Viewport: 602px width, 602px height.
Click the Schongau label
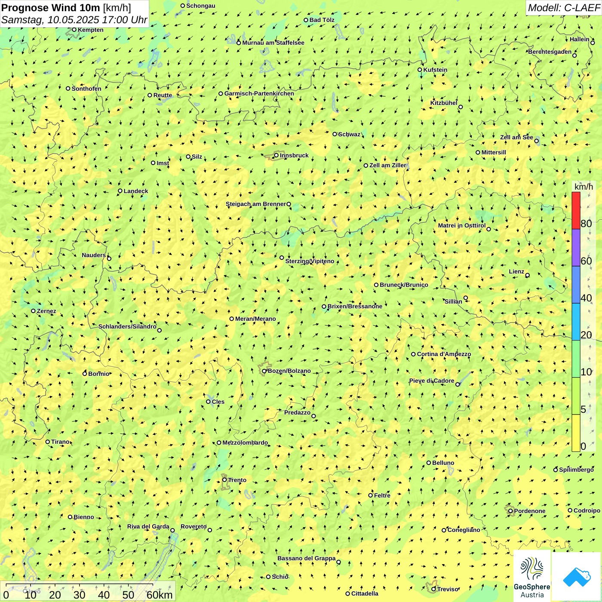(201, 6)
